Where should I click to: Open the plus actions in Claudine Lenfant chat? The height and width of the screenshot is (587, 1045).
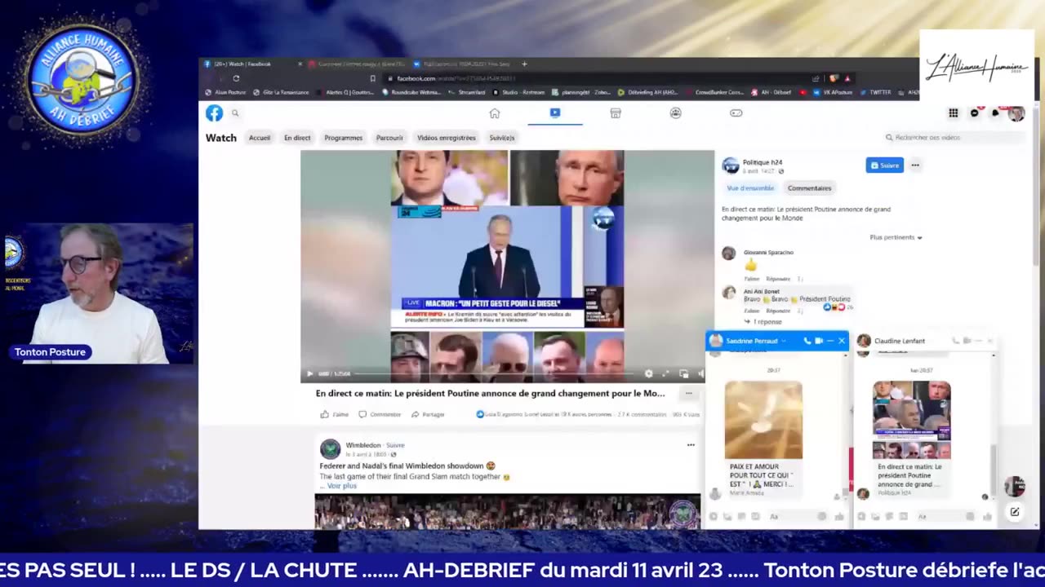click(x=861, y=516)
